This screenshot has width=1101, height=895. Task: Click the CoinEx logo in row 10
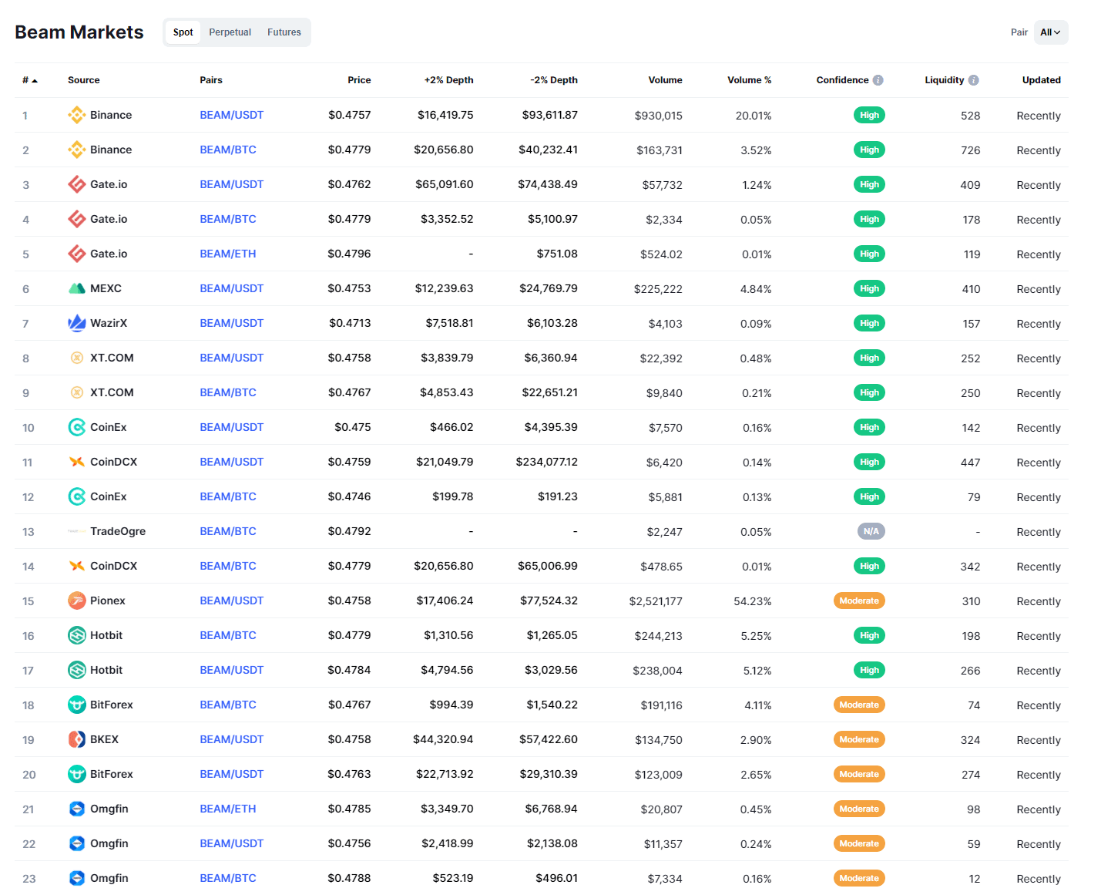[x=76, y=427]
